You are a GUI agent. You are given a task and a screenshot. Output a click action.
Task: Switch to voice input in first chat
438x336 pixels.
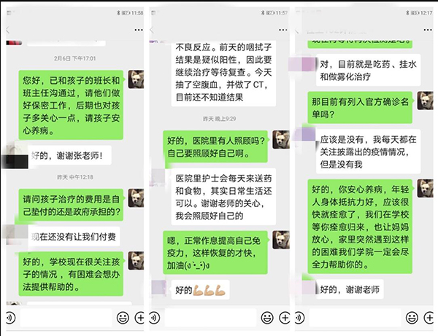(x=11, y=318)
